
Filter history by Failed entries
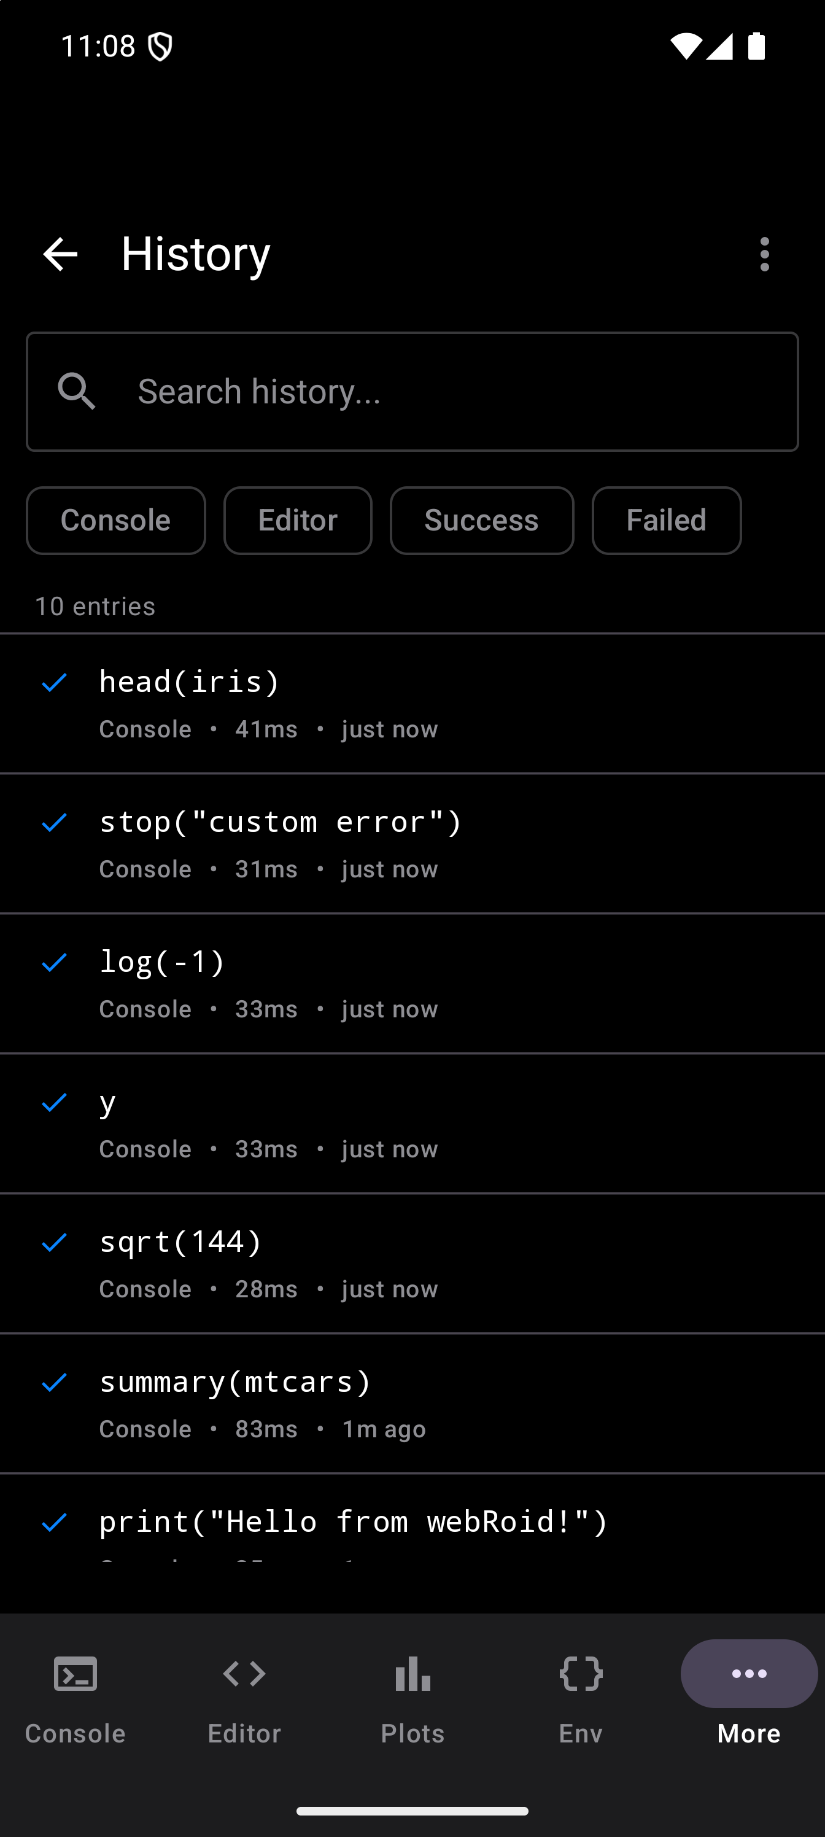point(666,521)
